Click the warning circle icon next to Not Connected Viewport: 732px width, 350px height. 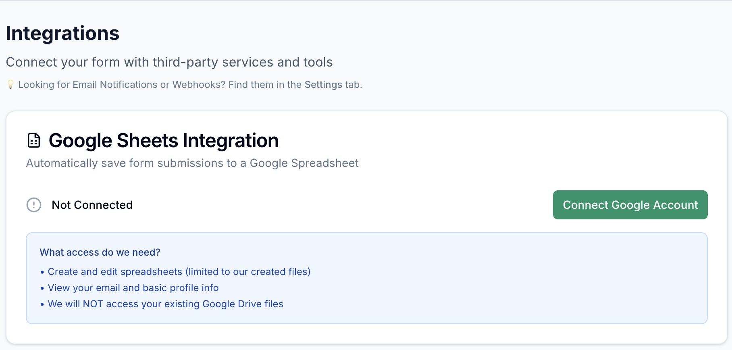point(34,205)
